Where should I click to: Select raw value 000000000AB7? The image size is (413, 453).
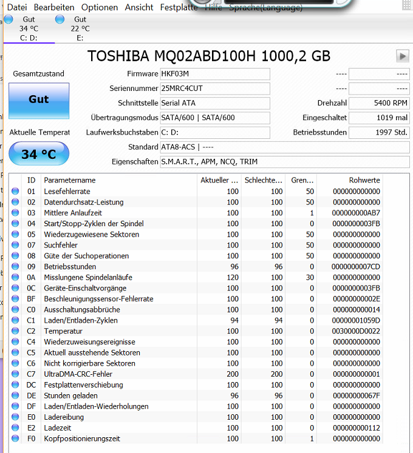tap(356, 213)
